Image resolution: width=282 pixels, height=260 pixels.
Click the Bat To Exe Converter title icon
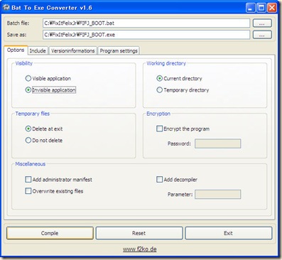[x=6, y=7]
